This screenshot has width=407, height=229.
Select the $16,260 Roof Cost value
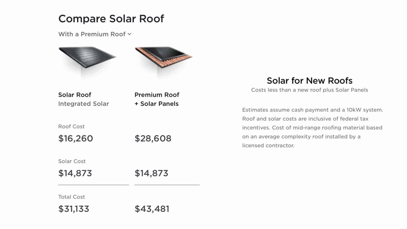point(76,138)
